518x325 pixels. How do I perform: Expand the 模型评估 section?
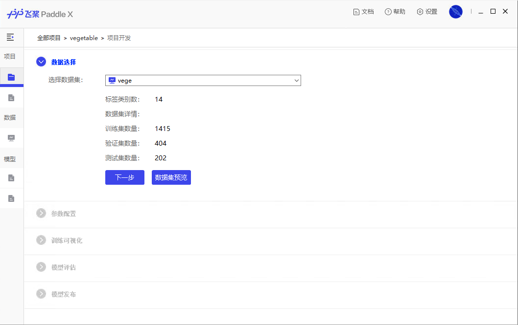point(41,267)
